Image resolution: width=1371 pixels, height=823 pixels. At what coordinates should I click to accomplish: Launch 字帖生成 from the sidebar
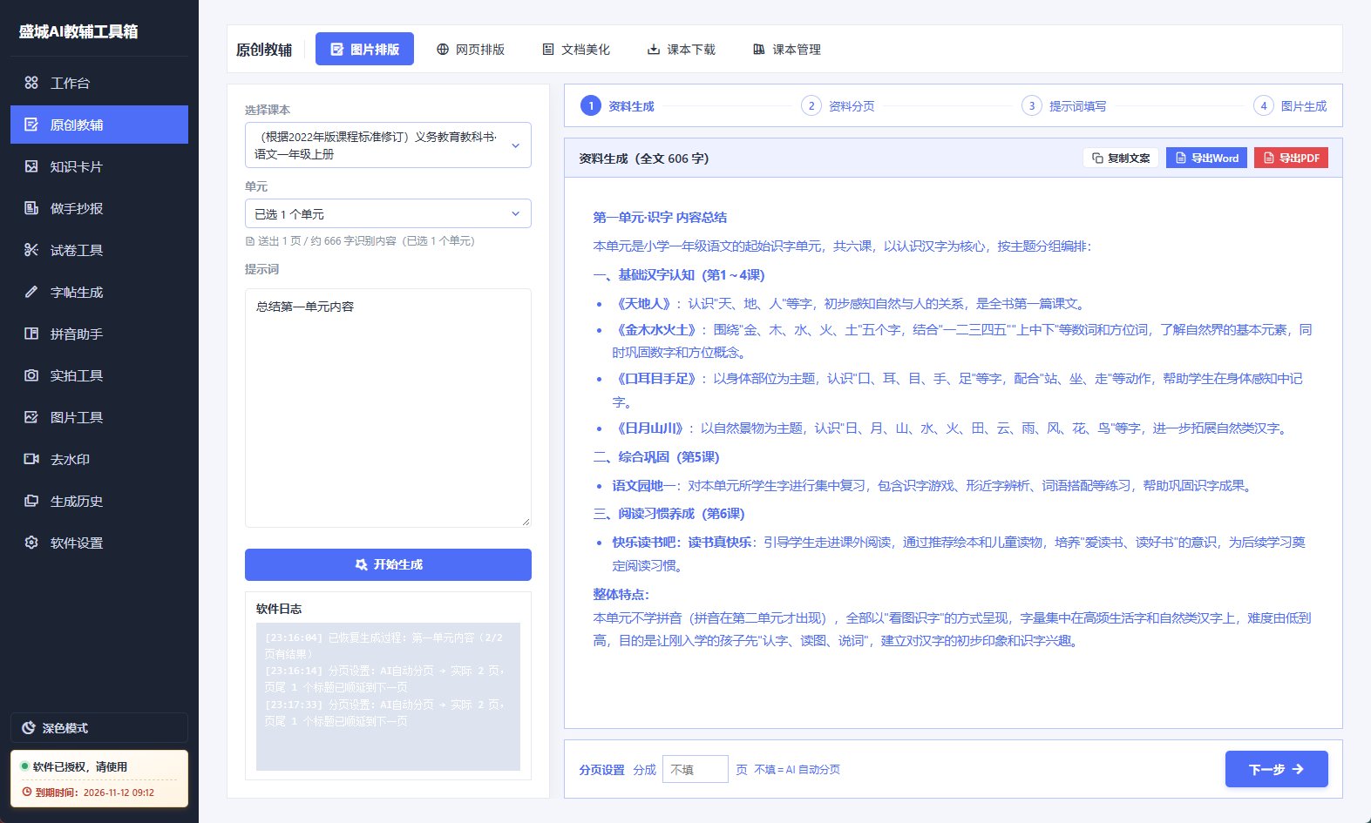point(99,292)
